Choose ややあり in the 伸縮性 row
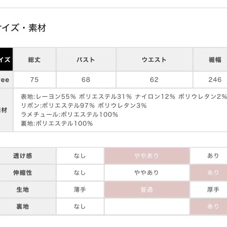Viewport: 227px width, 227px height. point(147,173)
